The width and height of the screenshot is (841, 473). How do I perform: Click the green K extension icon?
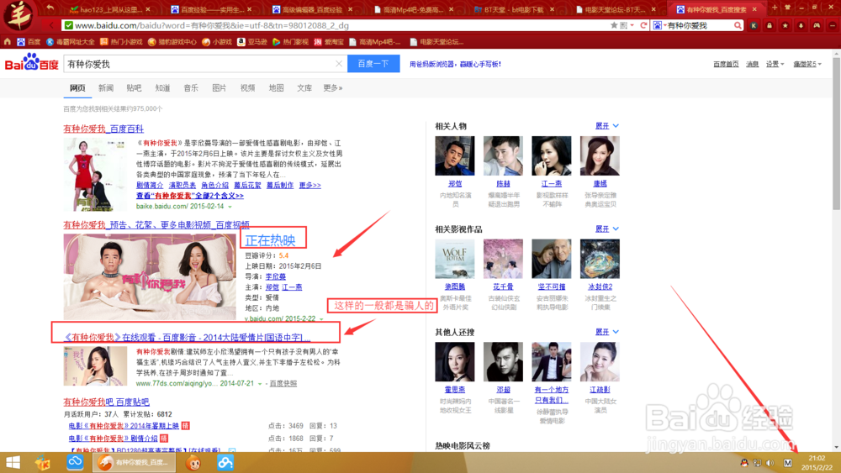[x=754, y=25]
